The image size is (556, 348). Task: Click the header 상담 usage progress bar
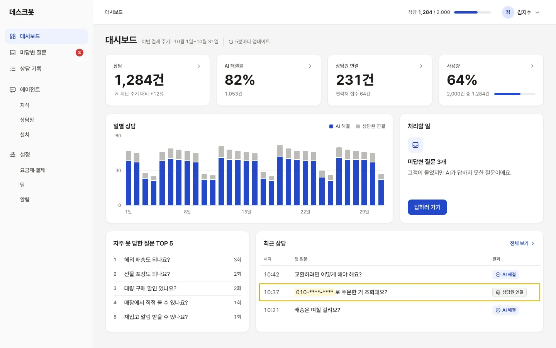tap(473, 12)
